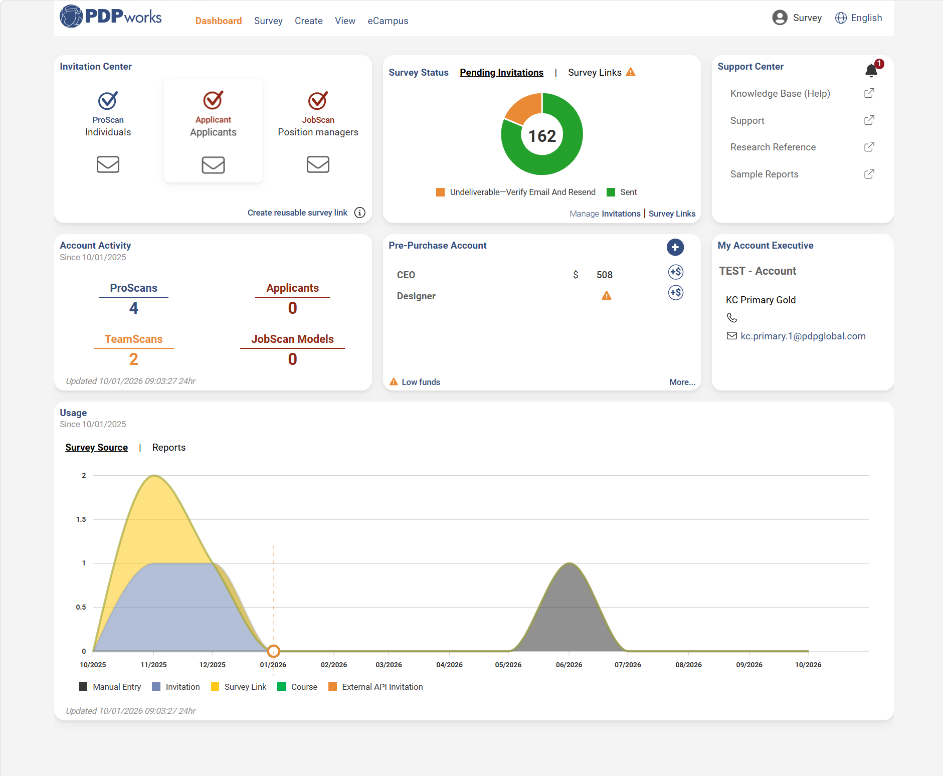Select the ProScan checkmark icon
The image size is (943, 776).
tap(108, 100)
